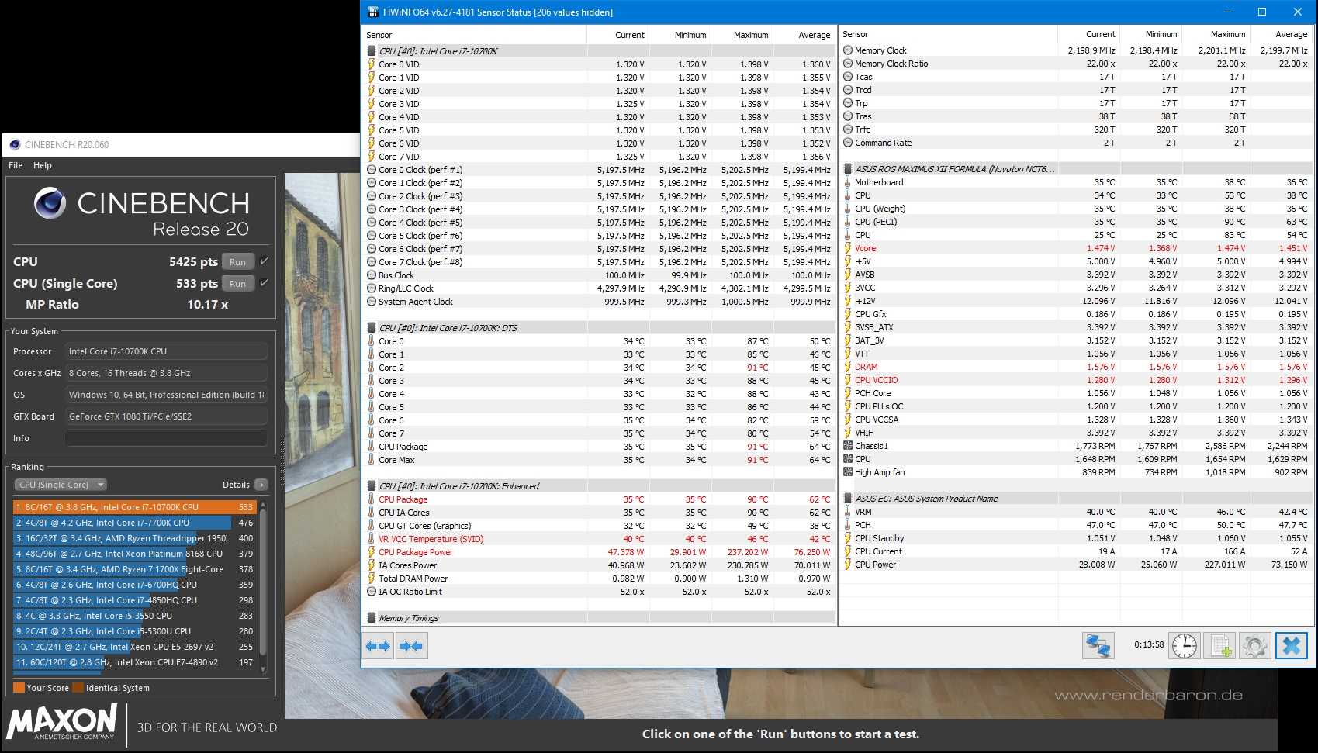Screen dimensions: 1318x753
Task: Start logging with the sheet-plus icon
Action: coord(1220,645)
